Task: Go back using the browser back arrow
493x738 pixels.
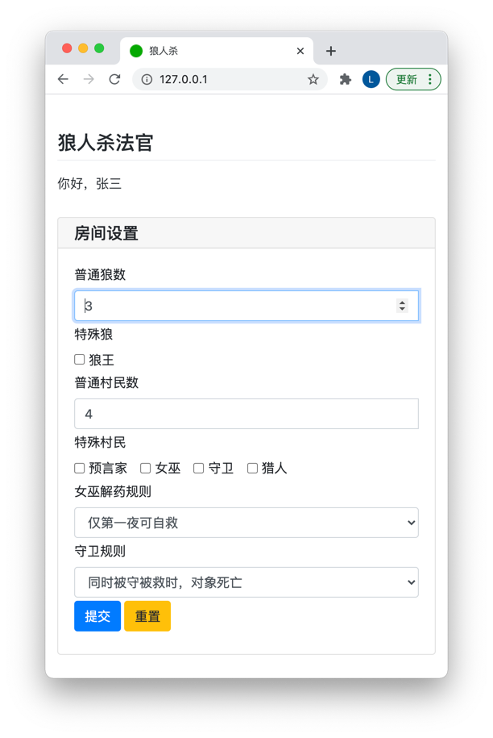Action: [x=63, y=79]
